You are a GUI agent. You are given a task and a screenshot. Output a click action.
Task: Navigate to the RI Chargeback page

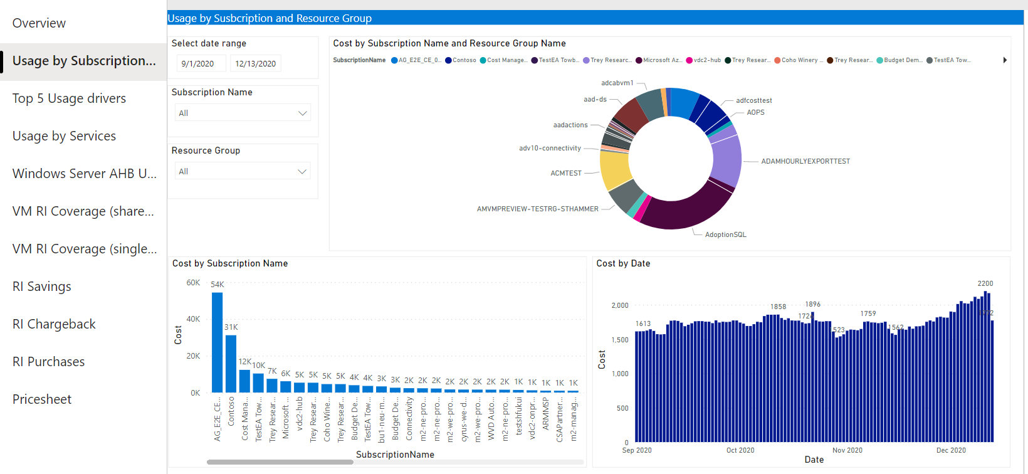[54, 324]
